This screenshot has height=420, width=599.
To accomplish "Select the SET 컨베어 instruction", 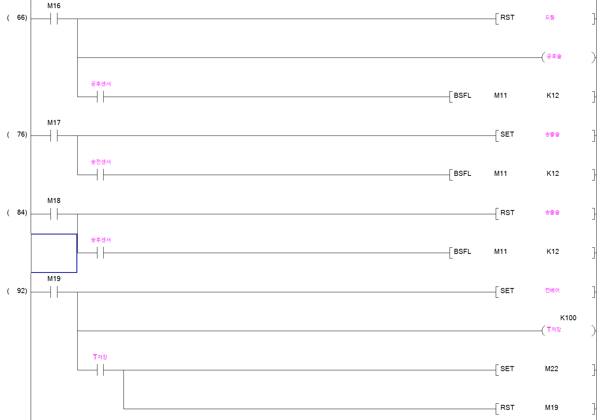I will click(545, 292).
